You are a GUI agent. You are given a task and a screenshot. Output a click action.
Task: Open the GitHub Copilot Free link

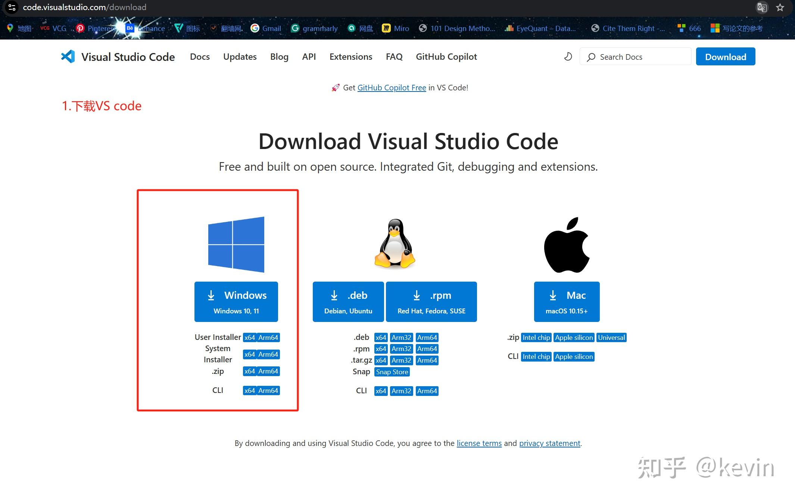click(x=392, y=88)
